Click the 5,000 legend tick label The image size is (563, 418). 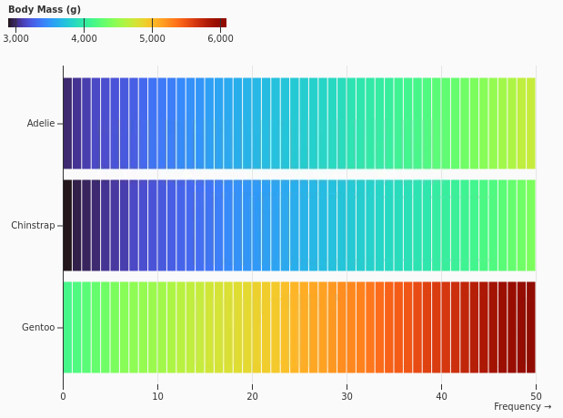pos(152,38)
